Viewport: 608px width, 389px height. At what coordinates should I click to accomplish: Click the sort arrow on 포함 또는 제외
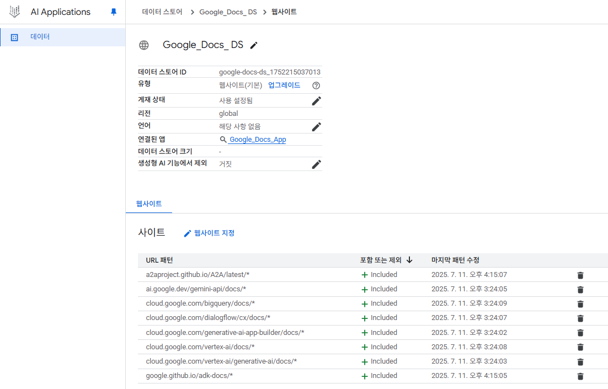point(409,260)
